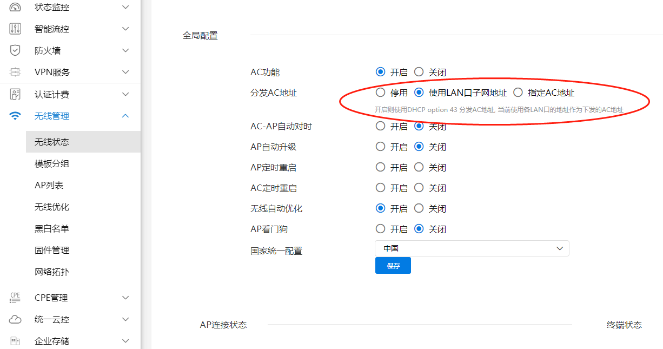663x349 pixels.
Task: Click the 防火墙 shield icon
Action: (x=15, y=50)
